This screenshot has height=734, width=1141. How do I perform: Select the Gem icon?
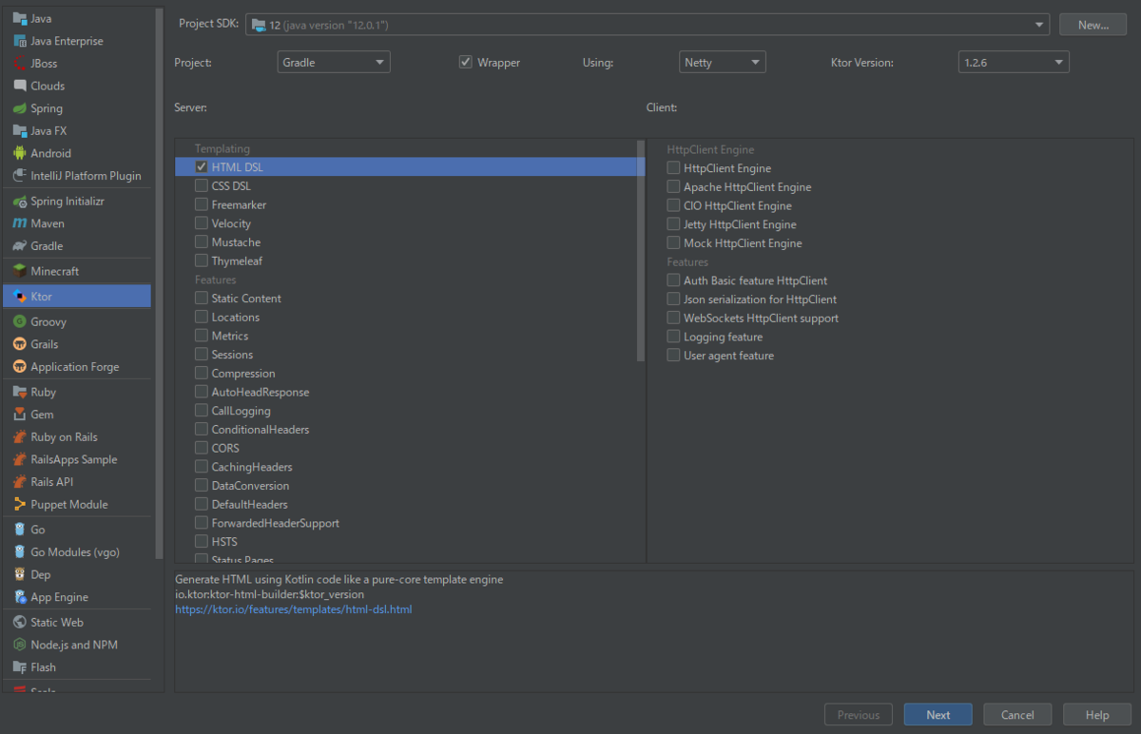(20, 415)
